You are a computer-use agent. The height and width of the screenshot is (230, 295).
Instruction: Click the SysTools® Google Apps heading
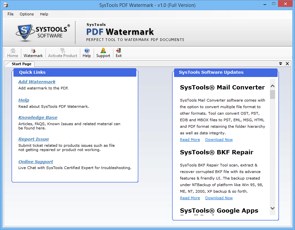pos(219,211)
